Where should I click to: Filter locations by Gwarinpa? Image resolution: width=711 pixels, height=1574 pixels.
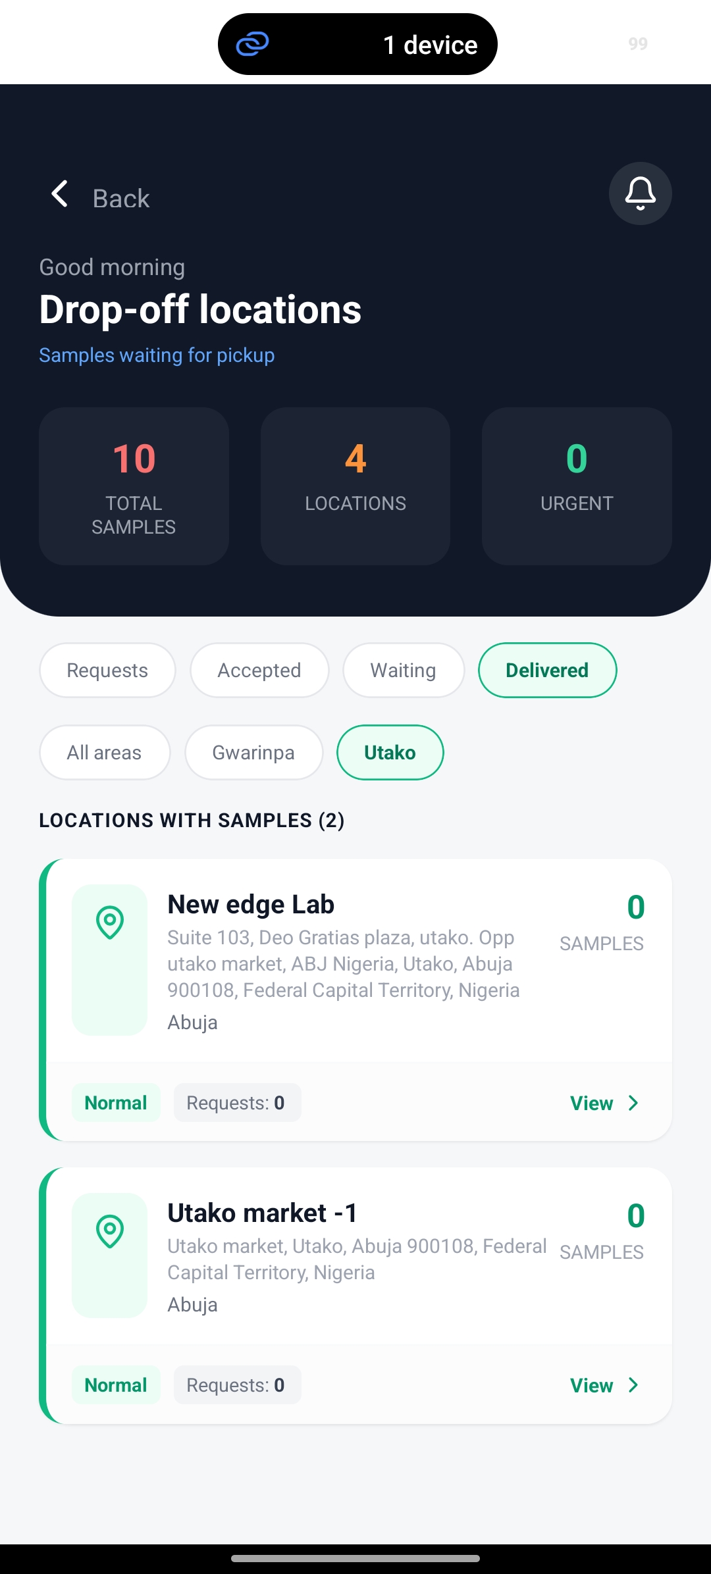pyautogui.click(x=253, y=753)
